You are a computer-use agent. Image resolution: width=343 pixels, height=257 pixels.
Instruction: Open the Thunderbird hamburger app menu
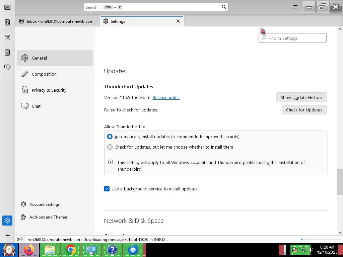coord(295,7)
